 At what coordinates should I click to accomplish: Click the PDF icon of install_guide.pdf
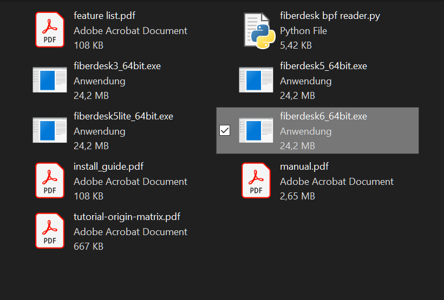pyautogui.click(x=50, y=181)
